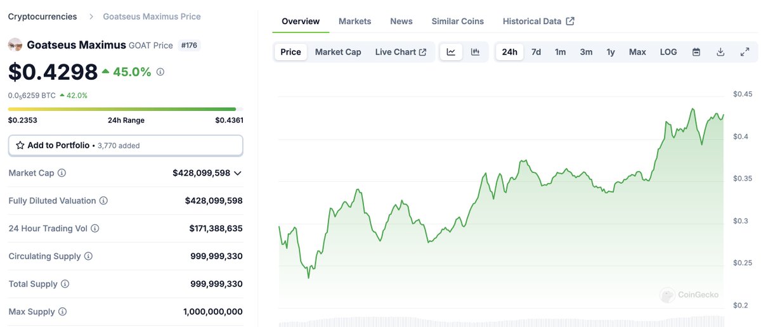
Task: Click Add to Portfolio button
Action: coord(126,145)
